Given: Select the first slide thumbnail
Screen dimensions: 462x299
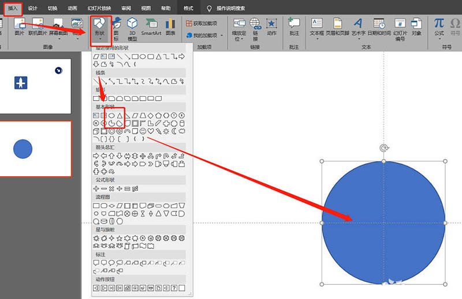Looking at the screenshot, I should click(x=35, y=86).
